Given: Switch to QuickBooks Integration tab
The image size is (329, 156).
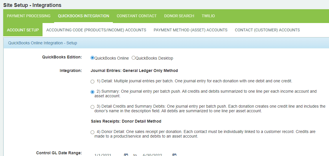Looking at the screenshot, I should 84,16.
